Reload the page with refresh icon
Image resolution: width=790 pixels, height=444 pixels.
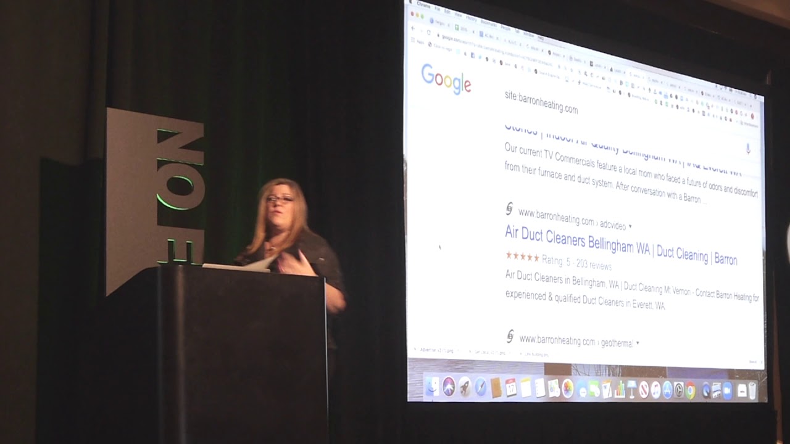tap(429, 32)
